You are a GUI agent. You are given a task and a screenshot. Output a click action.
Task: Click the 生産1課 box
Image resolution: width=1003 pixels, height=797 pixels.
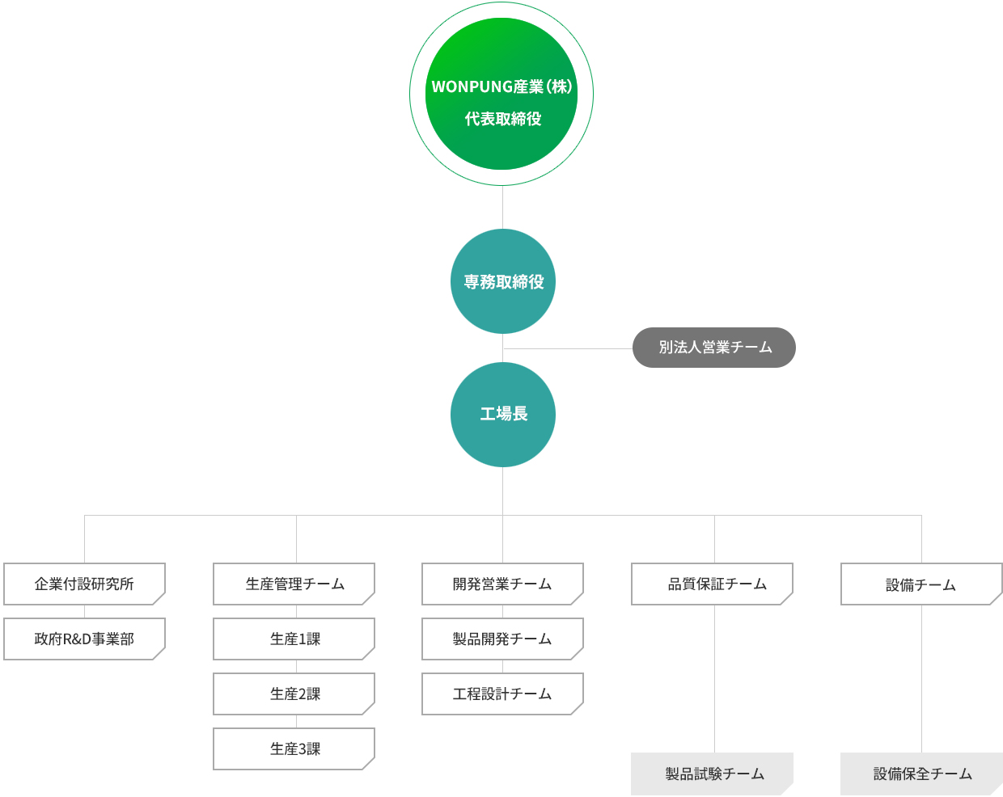(294, 639)
